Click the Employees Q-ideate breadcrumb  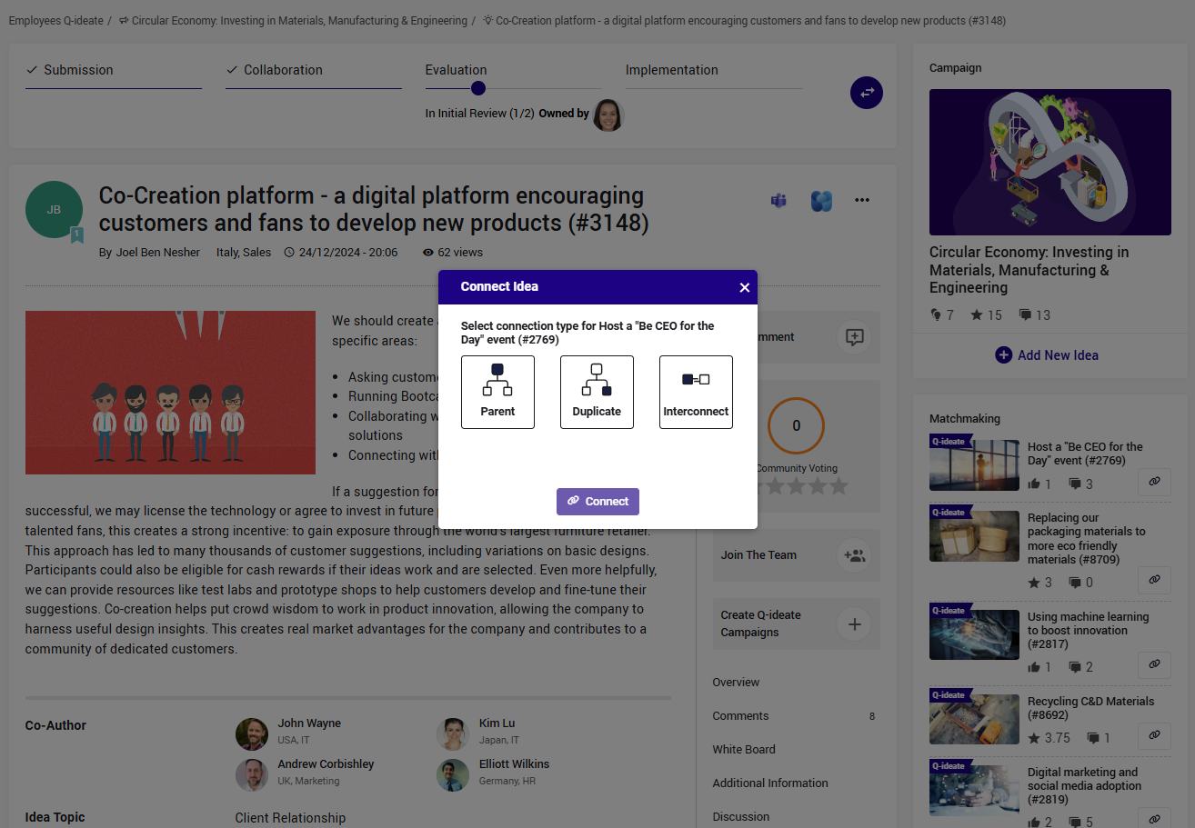click(55, 20)
